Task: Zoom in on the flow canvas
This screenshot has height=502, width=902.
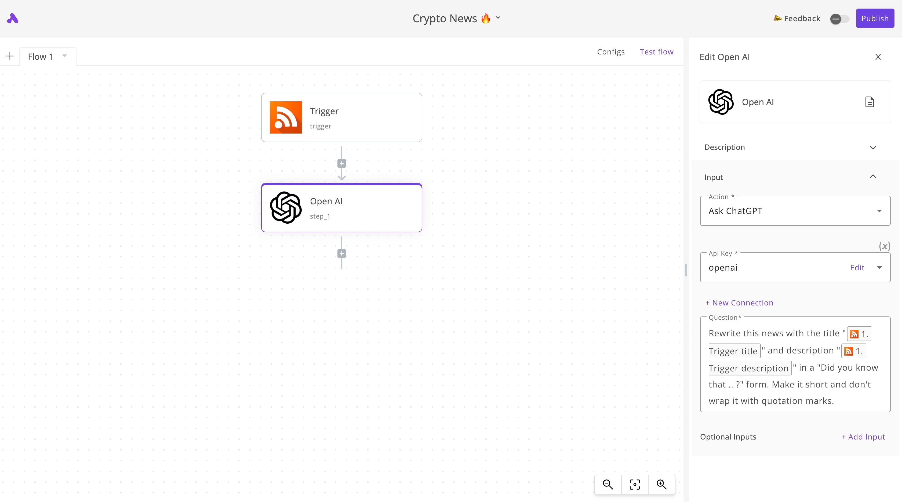Action: pyautogui.click(x=661, y=484)
